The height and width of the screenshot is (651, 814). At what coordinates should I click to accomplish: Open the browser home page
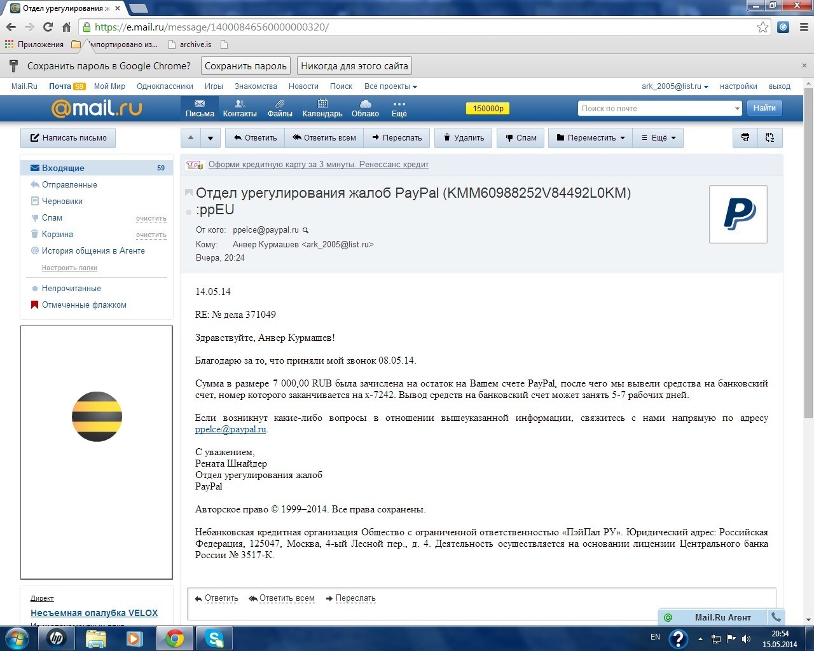[x=66, y=27]
